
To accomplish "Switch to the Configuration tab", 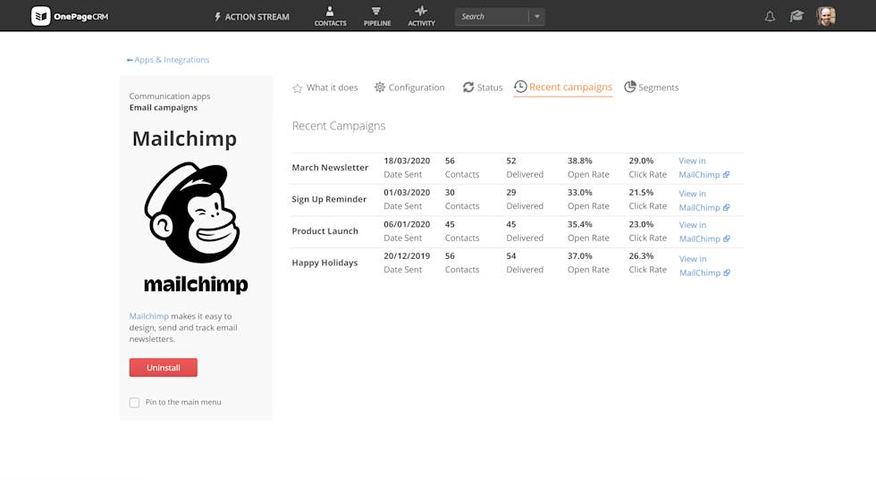I will [x=409, y=88].
